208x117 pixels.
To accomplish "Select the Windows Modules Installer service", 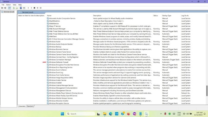I will click(59, 101).
